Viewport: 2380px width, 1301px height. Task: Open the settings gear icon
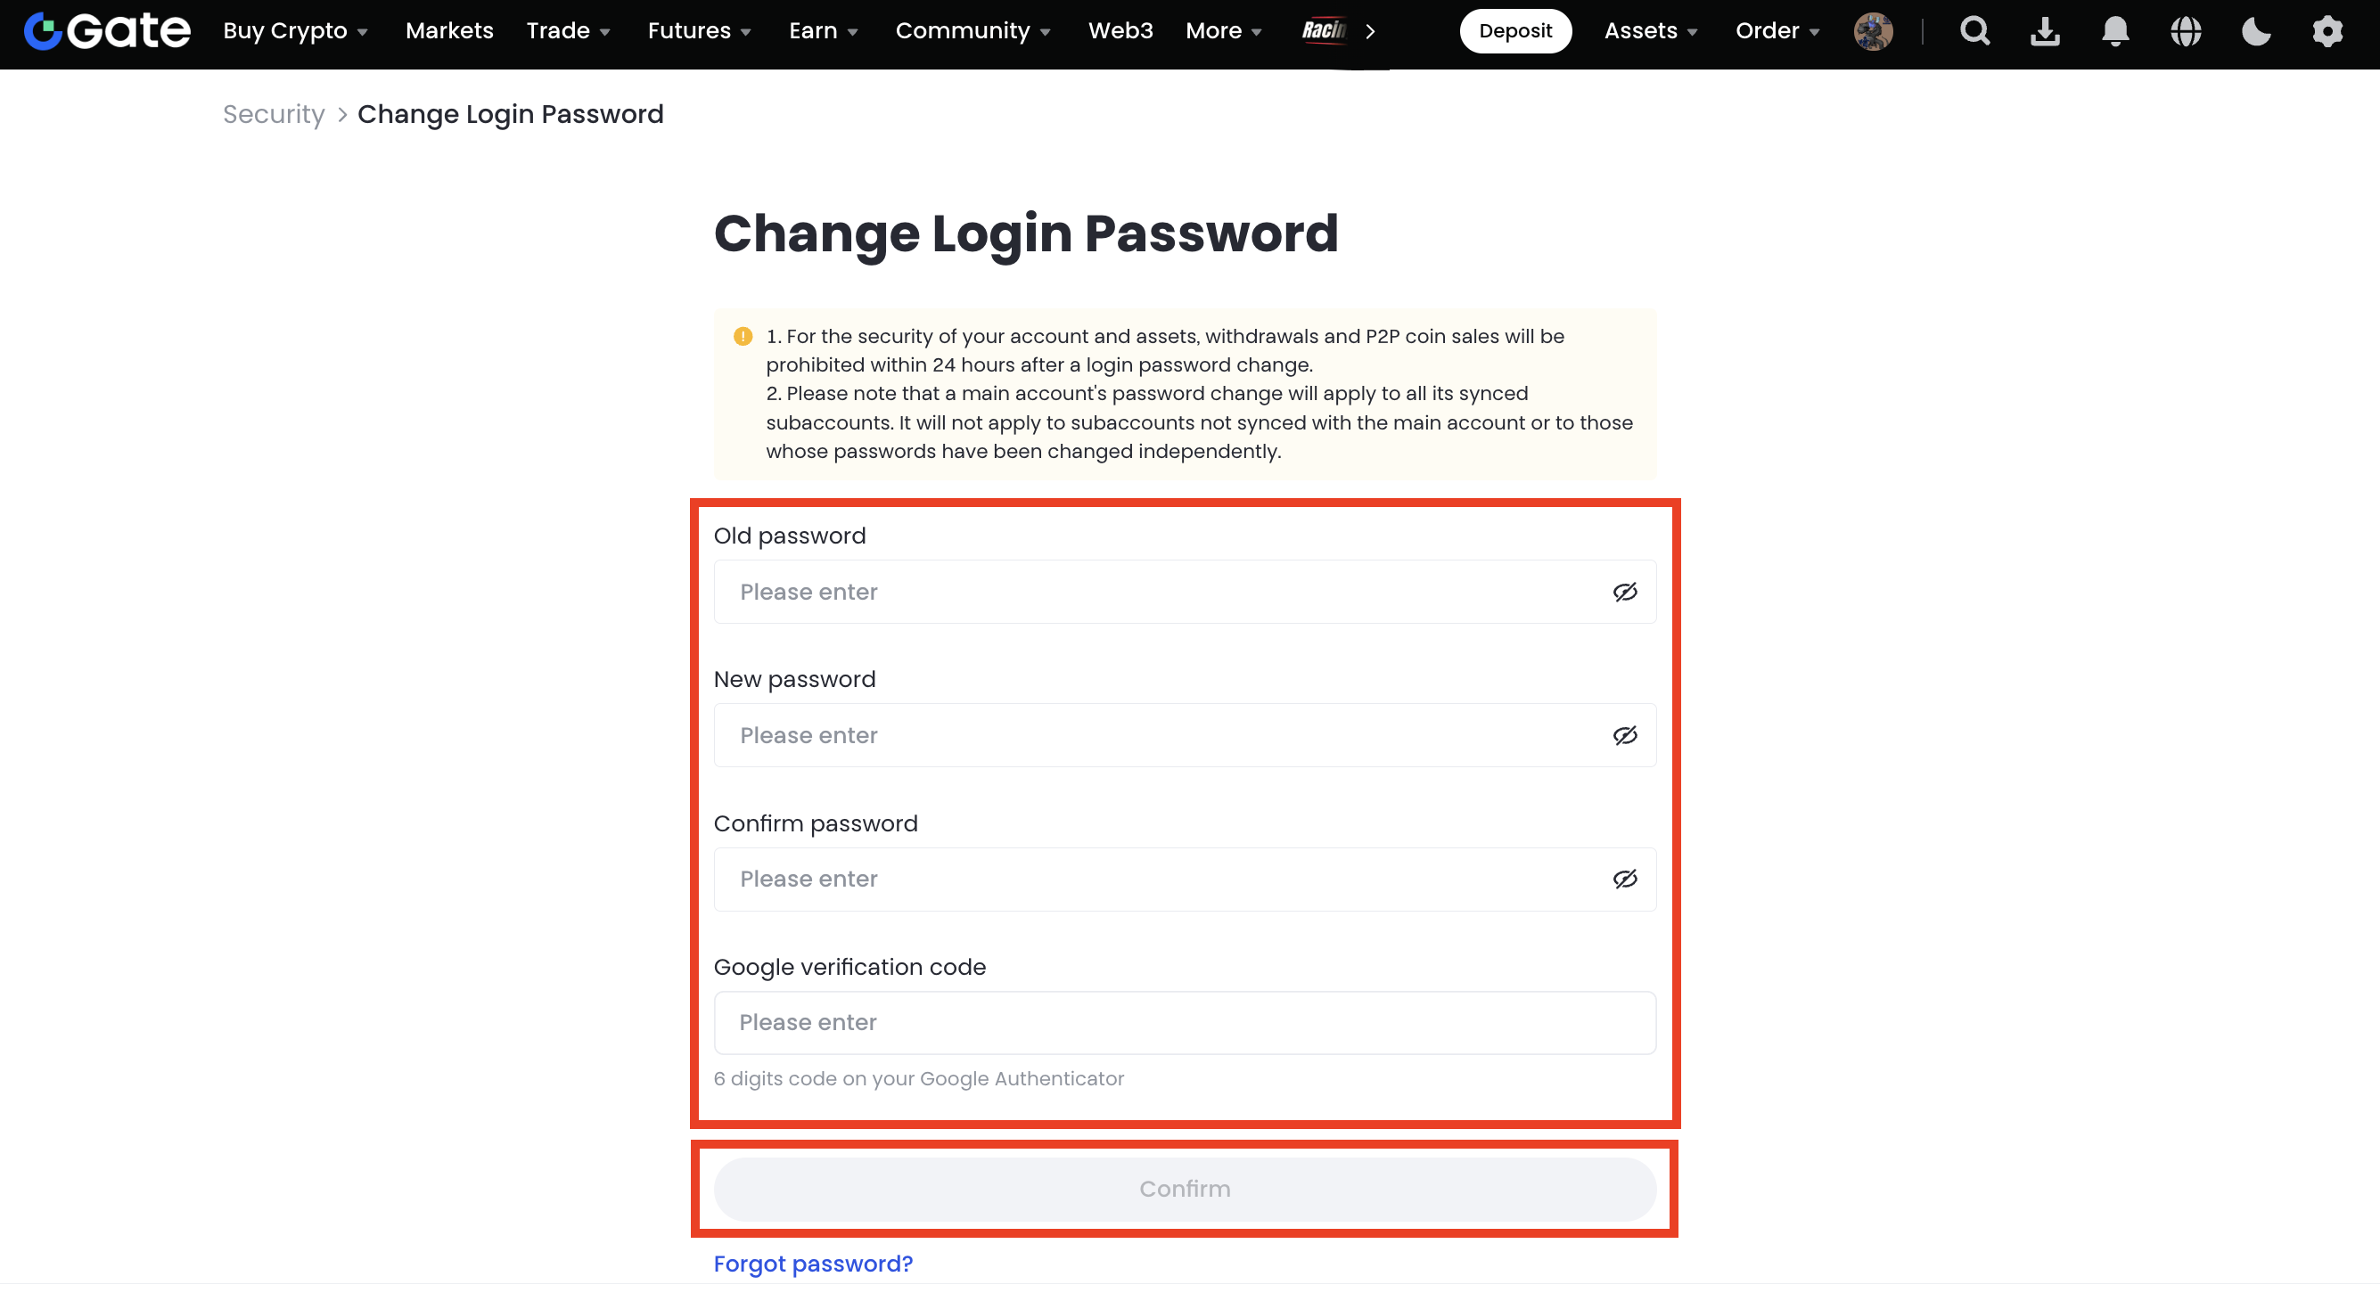point(2327,31)
